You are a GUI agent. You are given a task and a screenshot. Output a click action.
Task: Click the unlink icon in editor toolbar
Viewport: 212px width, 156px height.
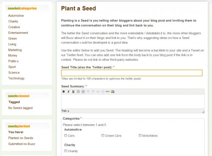(103, 92)
